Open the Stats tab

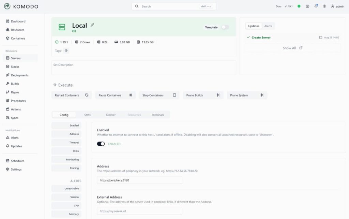click(87, 115)
